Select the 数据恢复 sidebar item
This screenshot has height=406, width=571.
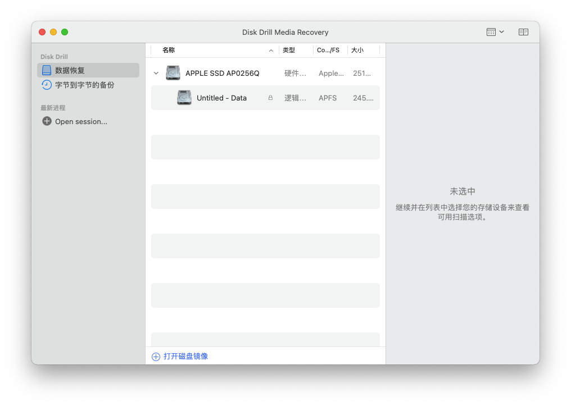pos(88,70)
